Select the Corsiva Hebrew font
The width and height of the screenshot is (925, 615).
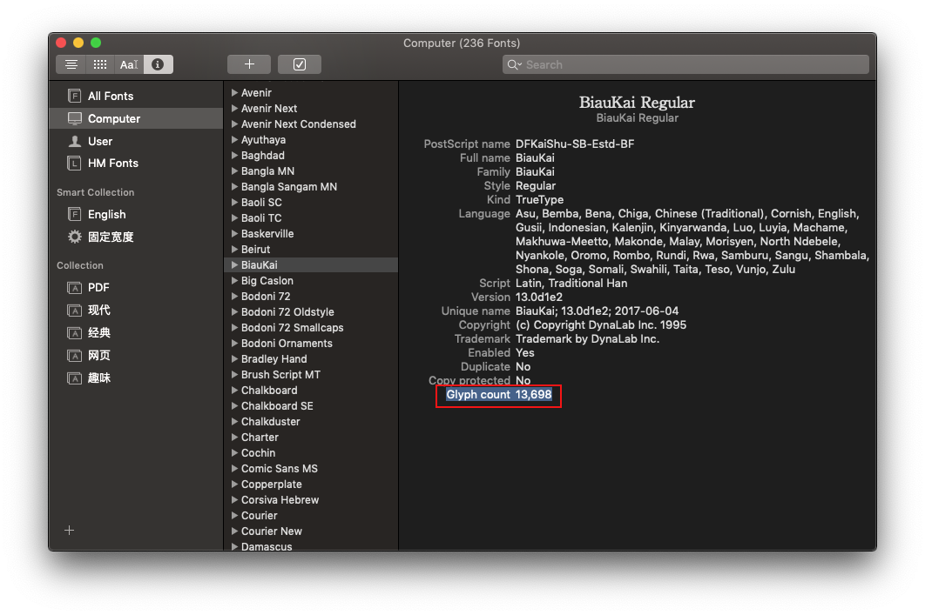click(312, 499)
